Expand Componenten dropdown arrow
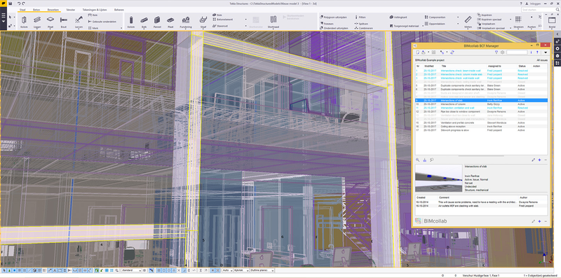The height and width of the screenshot is (278, 561). click(x=458, y=17)
